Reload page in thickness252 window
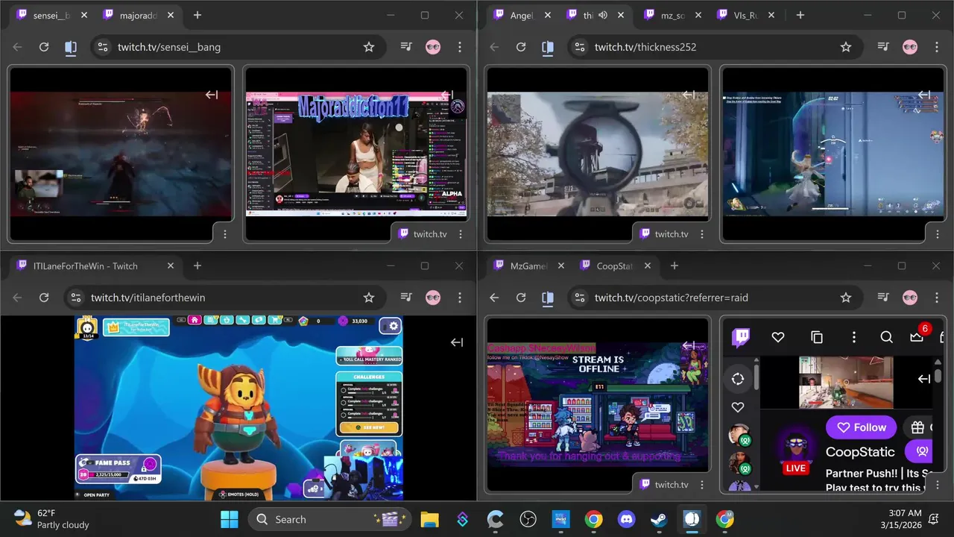The width and height of the screenshot is (954, 537). (521, 47)
